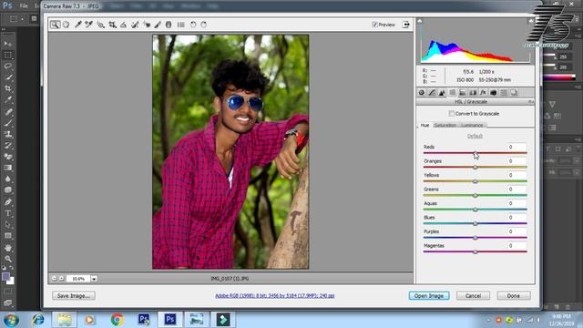Viewport: 583px width, 328px height.
Task: Open the Split Toning panel tab
Action: (463, 93)
